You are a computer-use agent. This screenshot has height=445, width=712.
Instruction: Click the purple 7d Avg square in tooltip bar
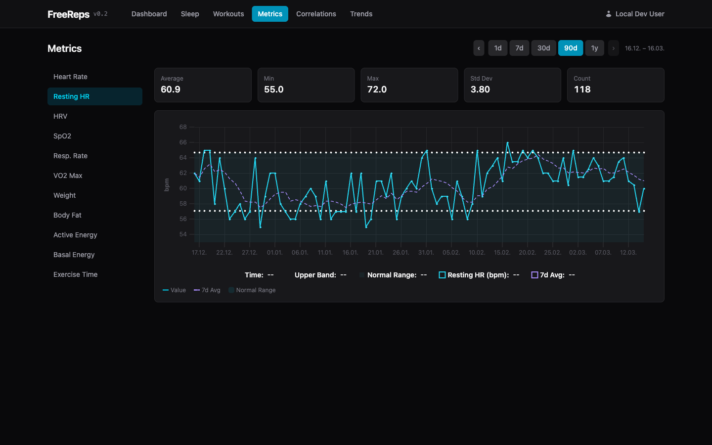coord(534,274)
